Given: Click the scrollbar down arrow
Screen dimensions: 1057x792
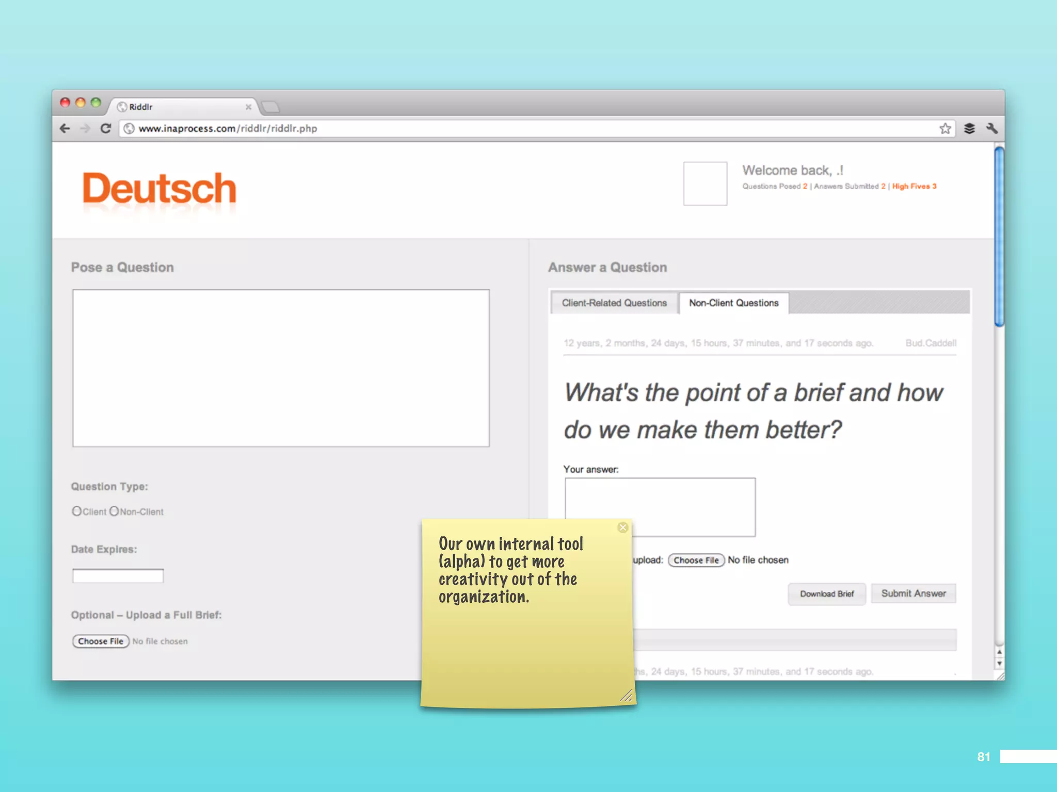Looking at the screenshot, I should pos(999,664).
